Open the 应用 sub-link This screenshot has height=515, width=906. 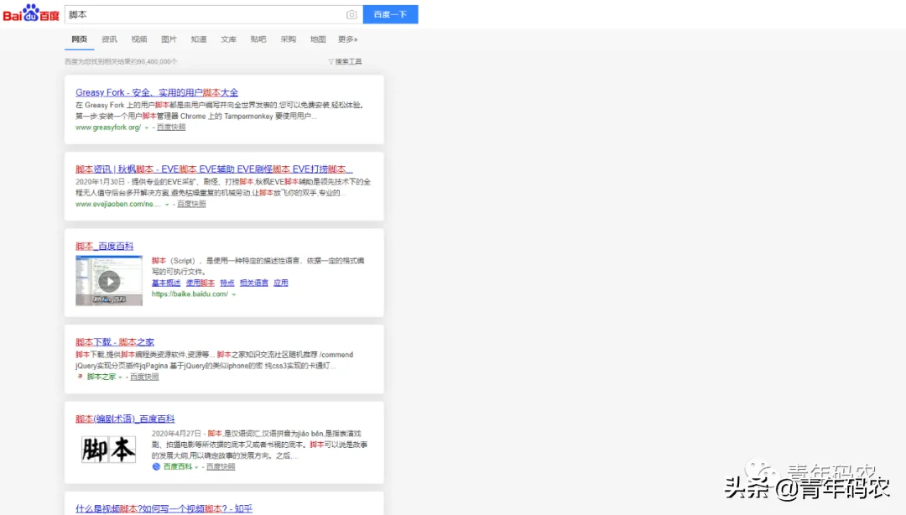[281, 283]
